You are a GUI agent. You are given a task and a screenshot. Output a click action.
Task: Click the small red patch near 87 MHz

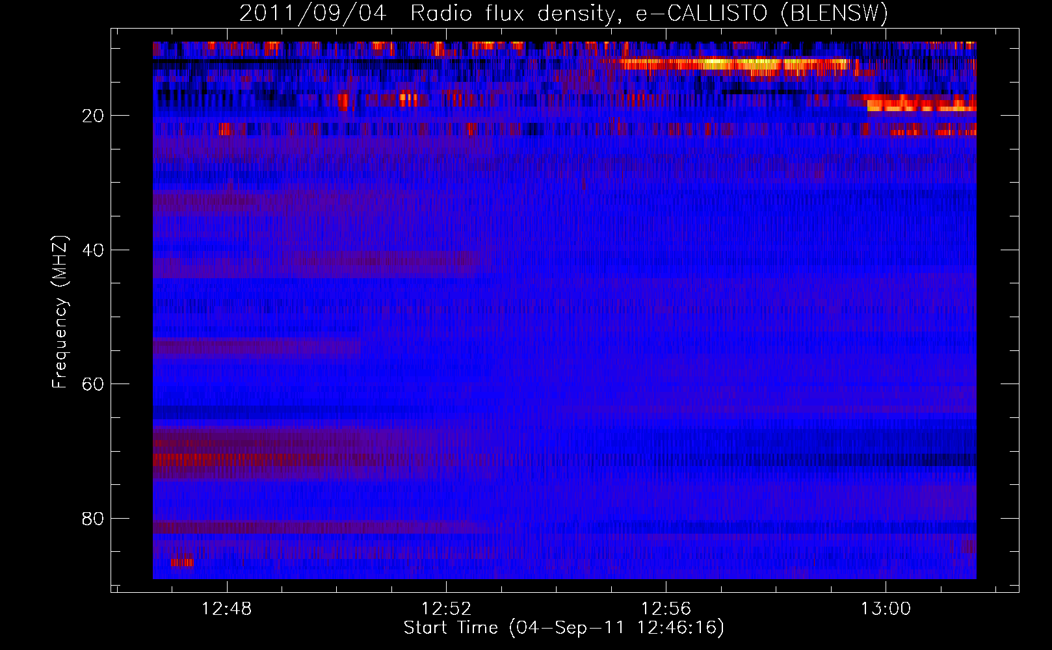click(182, 562)
